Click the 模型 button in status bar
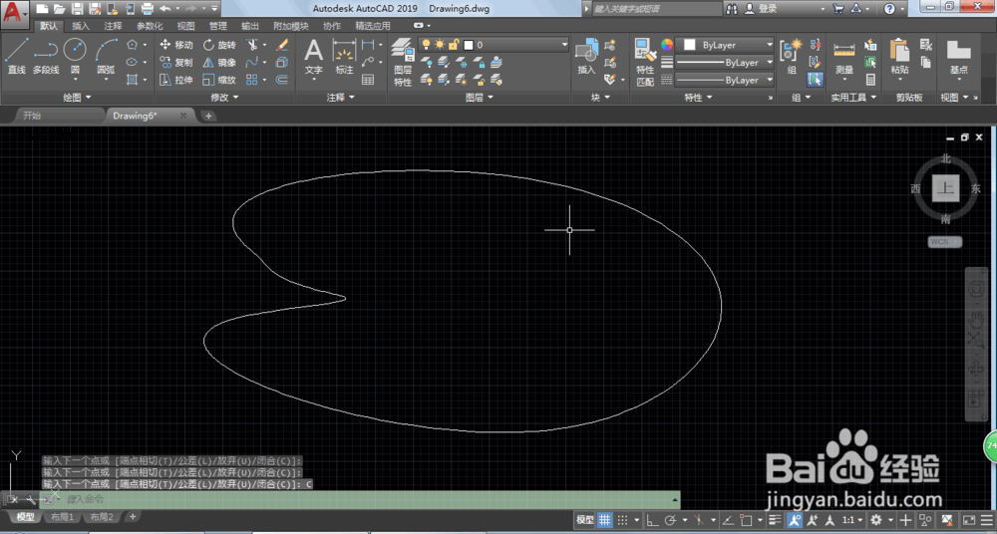 pos(585,520)
